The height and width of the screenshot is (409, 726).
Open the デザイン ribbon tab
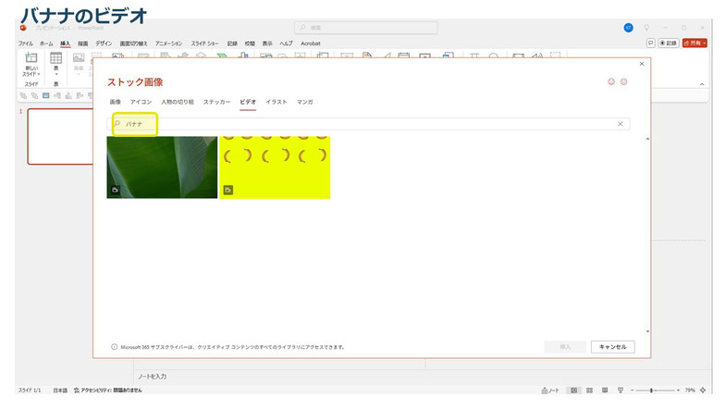coord(104,43)
